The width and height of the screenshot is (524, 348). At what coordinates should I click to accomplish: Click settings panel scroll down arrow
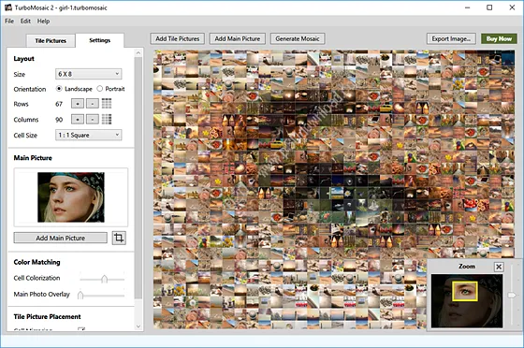(x=138, y=326)
